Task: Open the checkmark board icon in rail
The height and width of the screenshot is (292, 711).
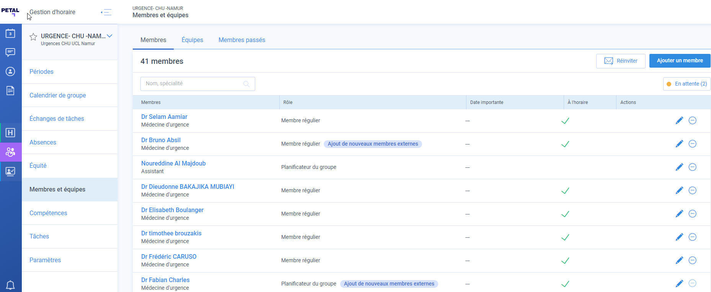Action: pyautogui.click(x=10, y=171)
